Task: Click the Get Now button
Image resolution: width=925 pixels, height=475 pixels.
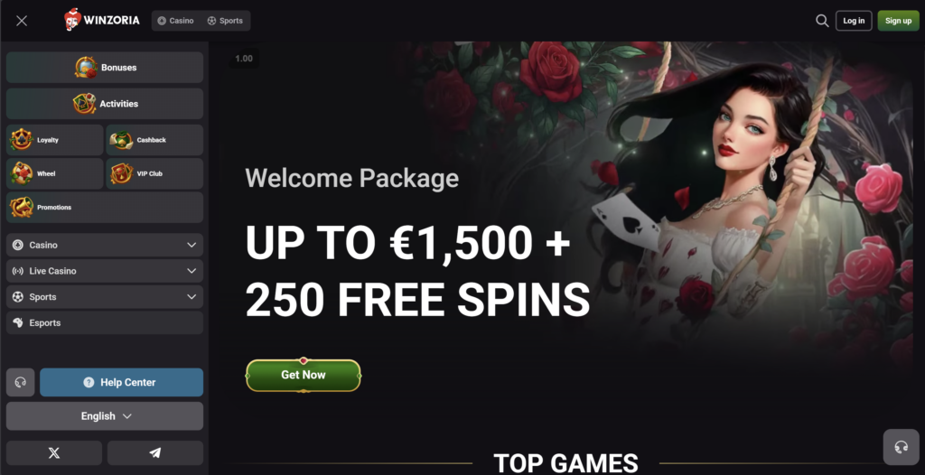Action: (304, 375)
